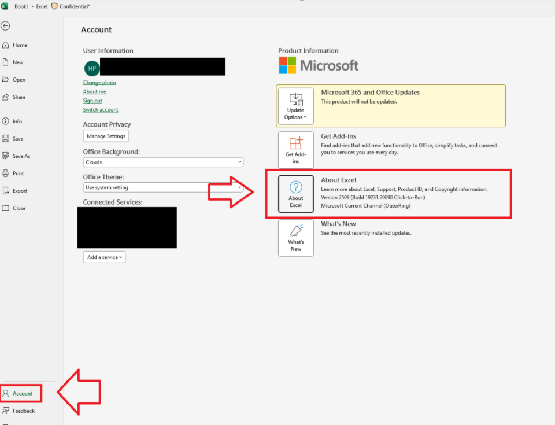Click 'This product will not be updated.' text
Image resolution: width=555 pixels, height=425 pixels.
(359, 101)
